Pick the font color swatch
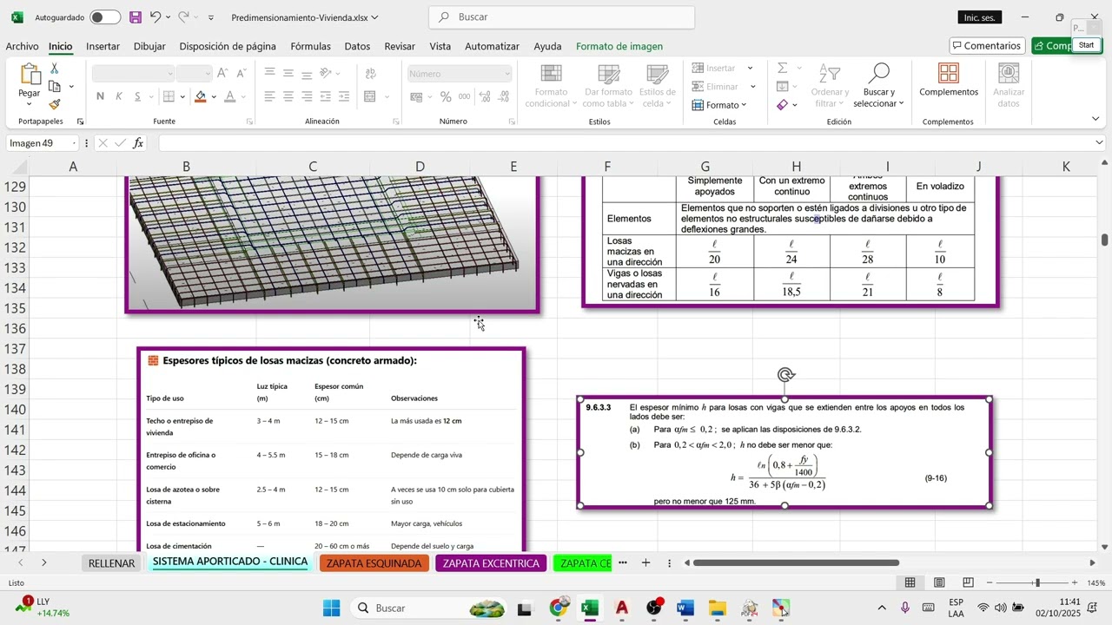Image resolution: width=1112 pixels, height=625 pixels. coord(229,96)
